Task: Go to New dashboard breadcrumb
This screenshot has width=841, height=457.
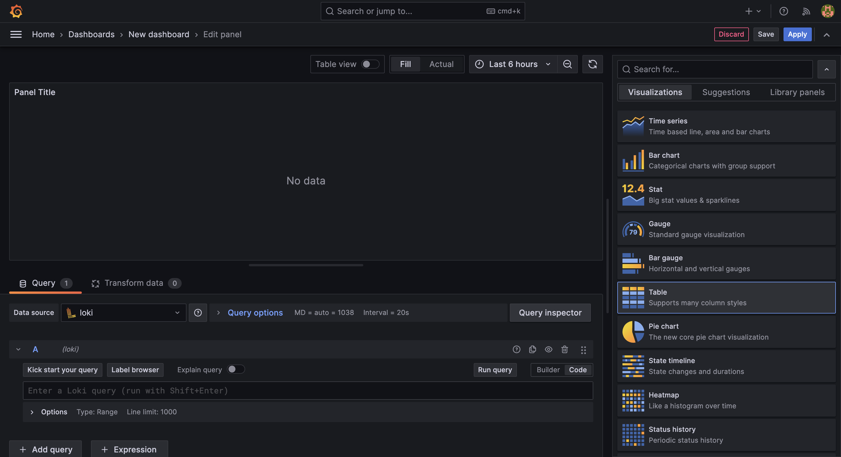Action: point(159,34)
